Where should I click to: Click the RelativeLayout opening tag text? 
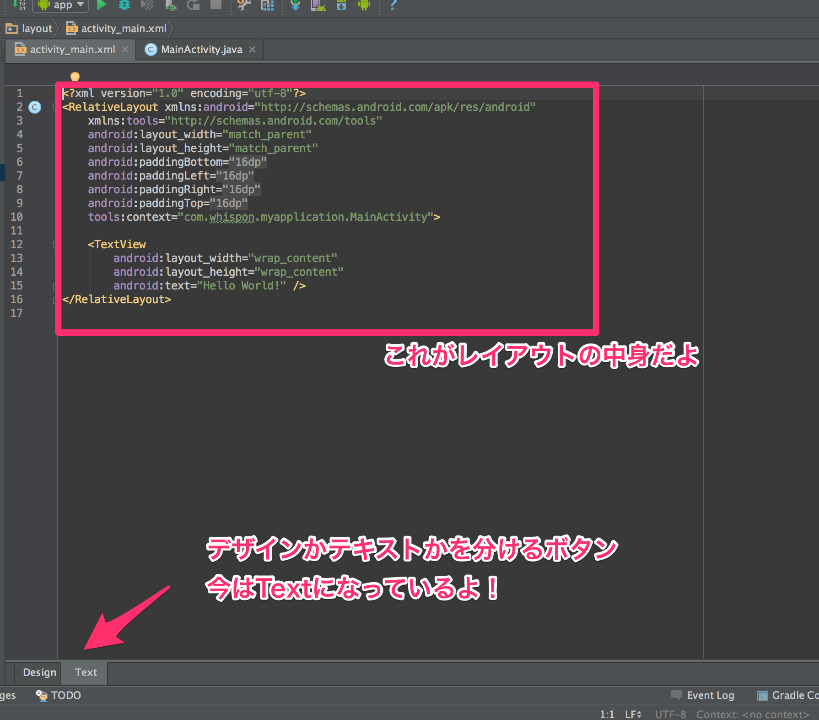coord(110,107)
